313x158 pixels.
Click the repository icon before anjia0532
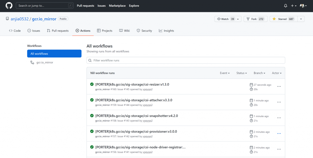click(x=7, y=19)
